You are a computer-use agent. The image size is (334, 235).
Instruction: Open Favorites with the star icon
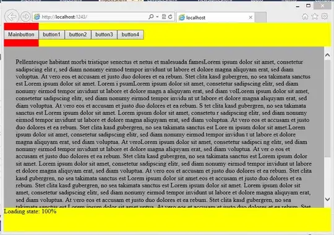pos(315,17)
